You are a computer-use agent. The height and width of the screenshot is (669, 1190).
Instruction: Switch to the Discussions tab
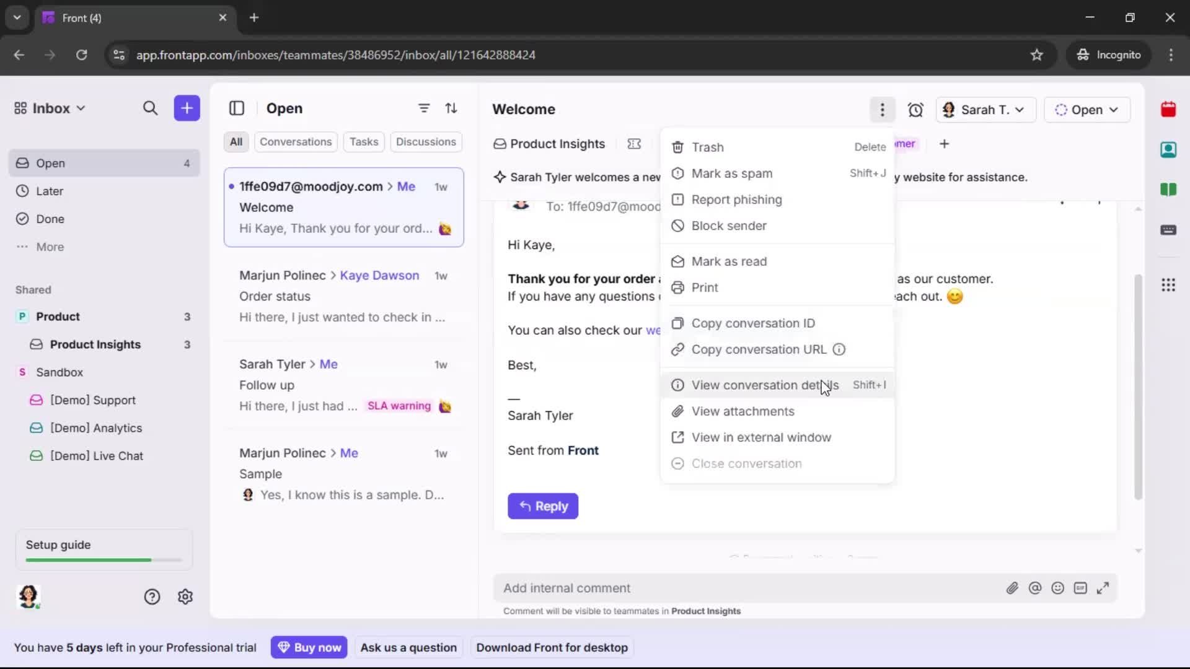426,142
